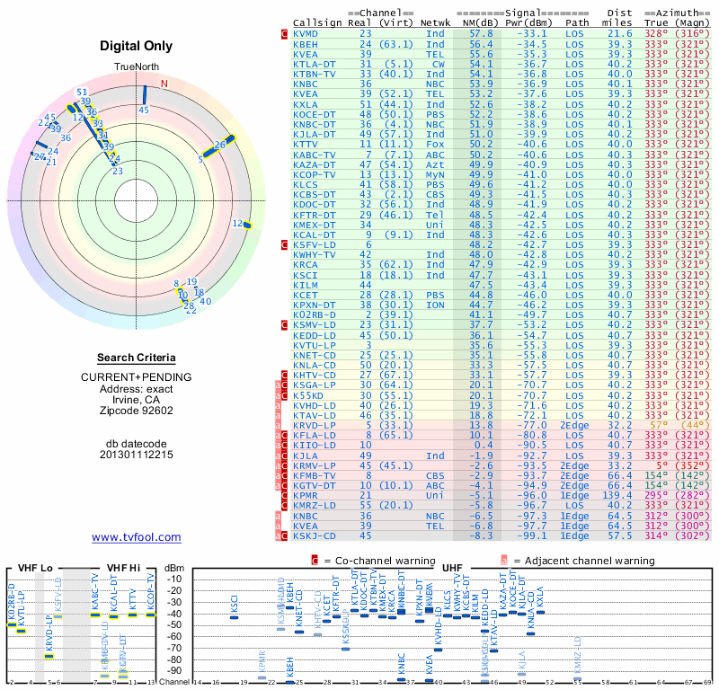
Task: Click the Search Criteria heading
Action: pyautogui.click(x=137, y=358)
